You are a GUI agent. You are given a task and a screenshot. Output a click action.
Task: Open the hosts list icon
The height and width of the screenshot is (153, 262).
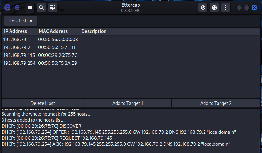pyautogui.click(x=53, y=8)
